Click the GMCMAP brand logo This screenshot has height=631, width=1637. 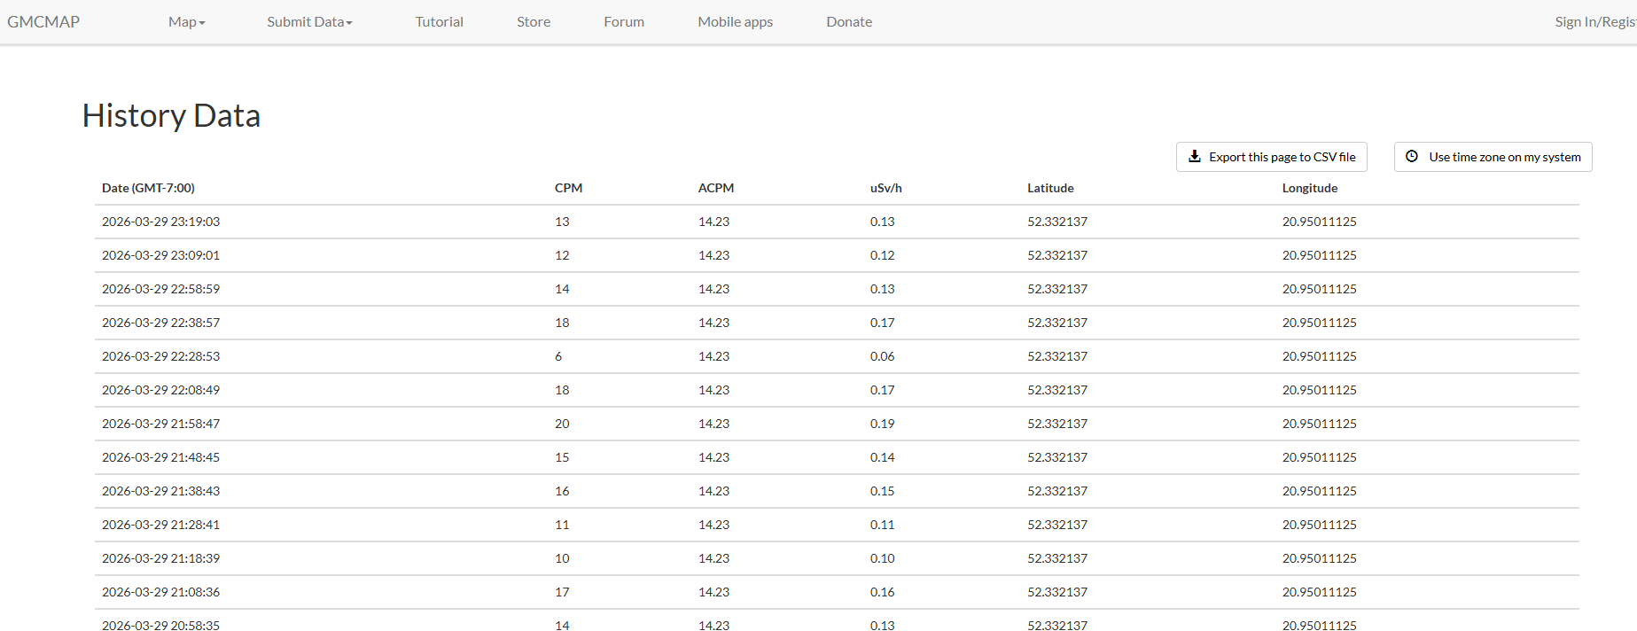tap(43, 22)
